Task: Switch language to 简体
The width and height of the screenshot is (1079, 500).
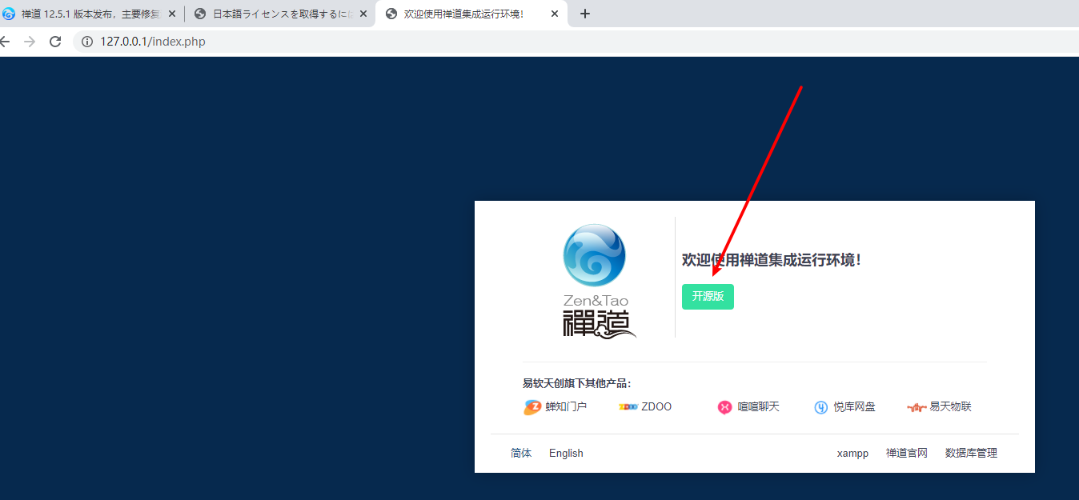Action: (x=521, y=453)
